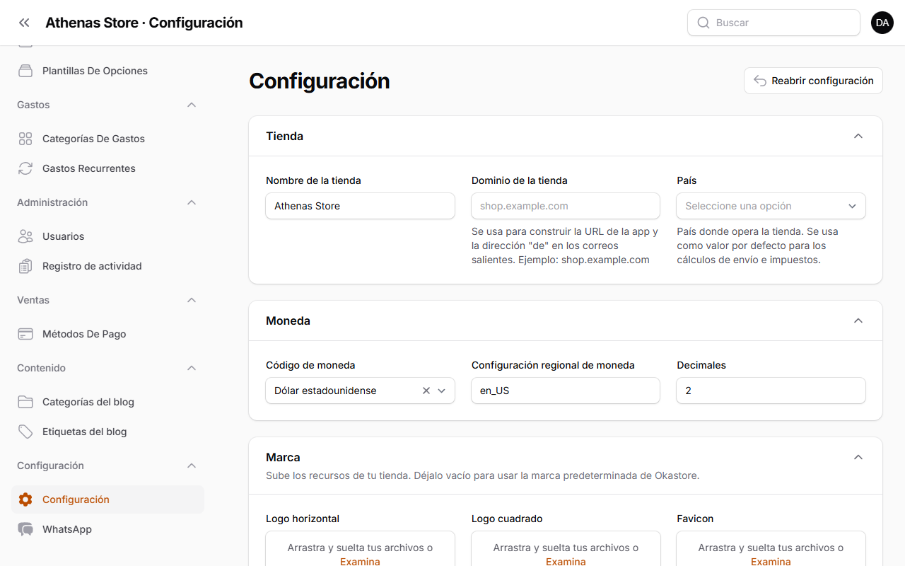Collapse the Moneda section

(x=858, y=320)
